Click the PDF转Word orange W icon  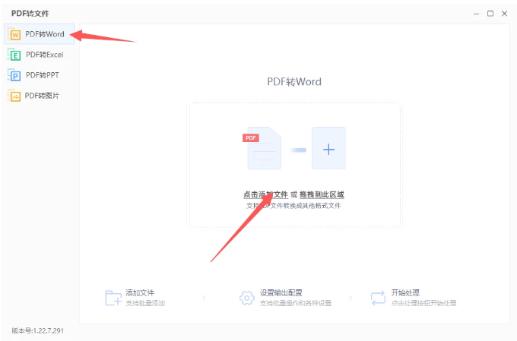[x=14, y=34]
